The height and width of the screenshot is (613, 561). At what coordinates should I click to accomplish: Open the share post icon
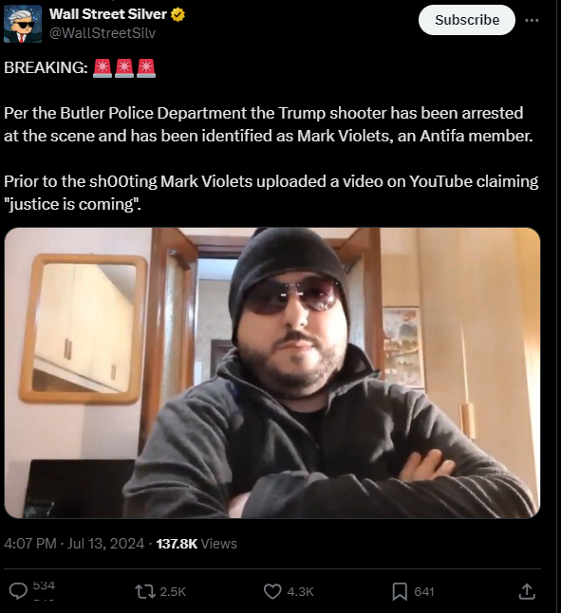coord(527,591)
